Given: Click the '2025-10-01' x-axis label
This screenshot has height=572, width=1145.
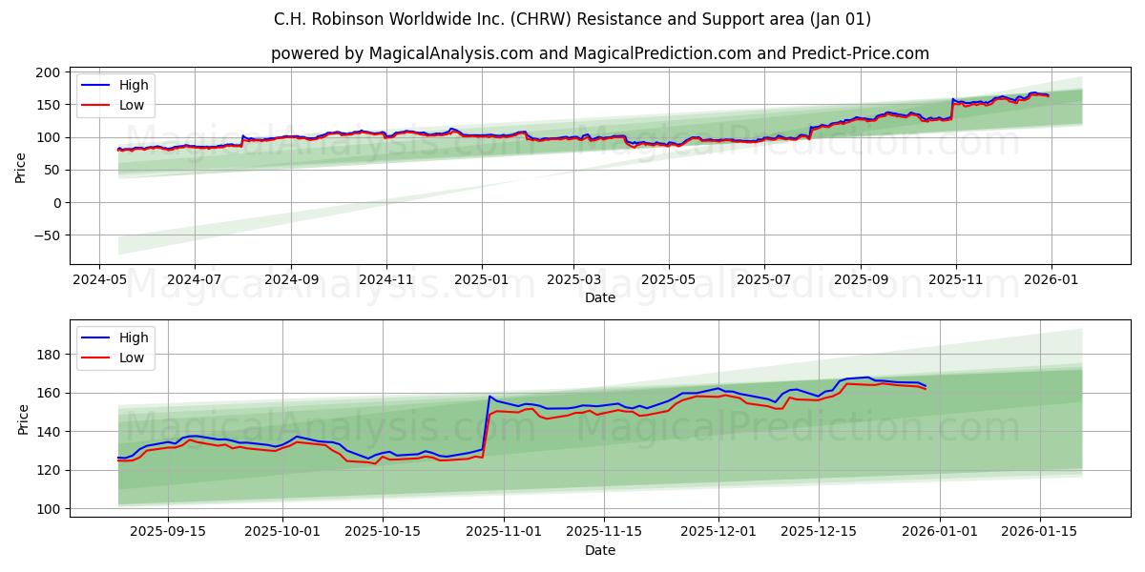Looking at the screenshot, I should (x=282, y=532).
